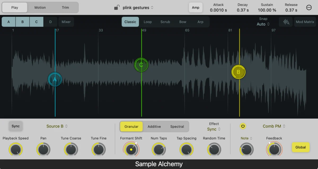Click the Decay value 0.37 s
This screenshot has width=318, height=169.
(243, 10)
